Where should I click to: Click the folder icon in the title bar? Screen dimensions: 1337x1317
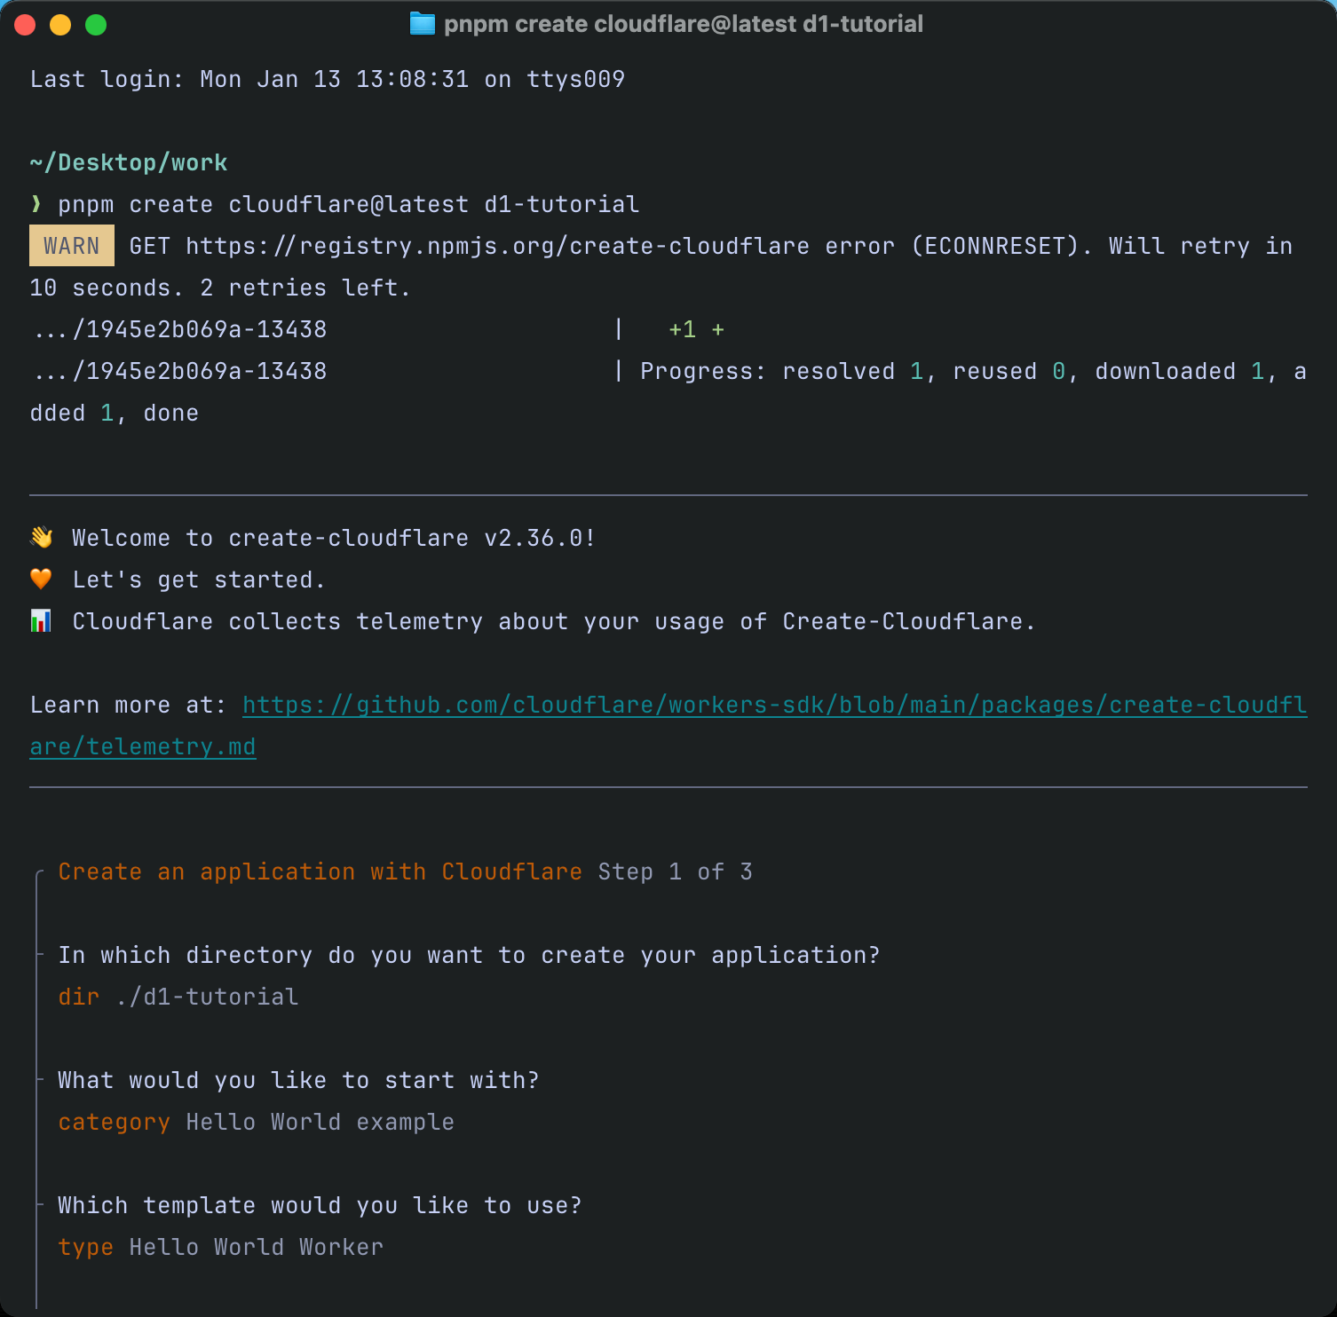click(x=422, y=24)
